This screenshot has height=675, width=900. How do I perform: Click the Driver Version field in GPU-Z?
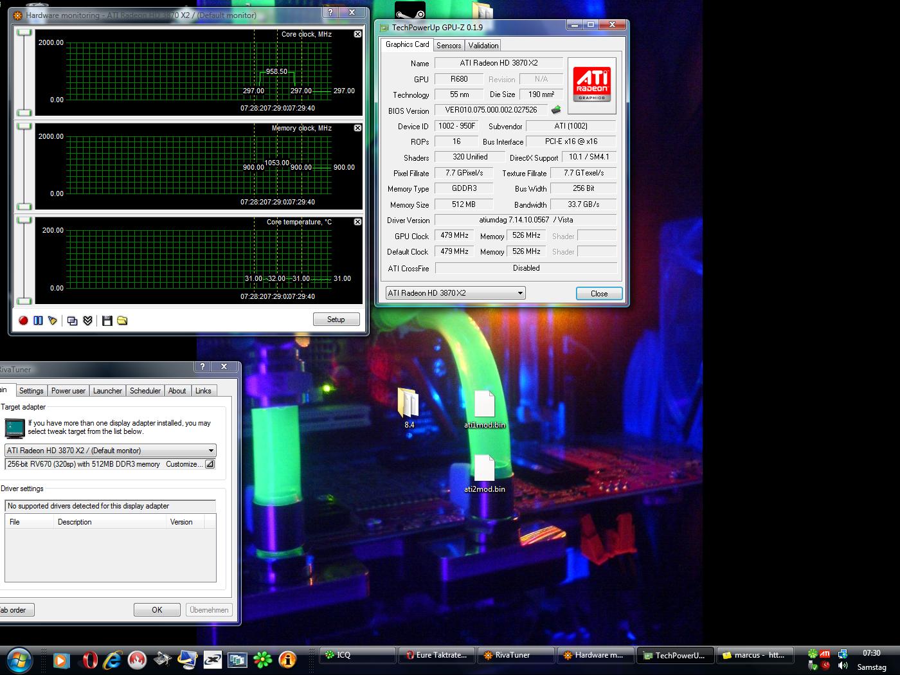pyautogui.click(x=526, y=220)
